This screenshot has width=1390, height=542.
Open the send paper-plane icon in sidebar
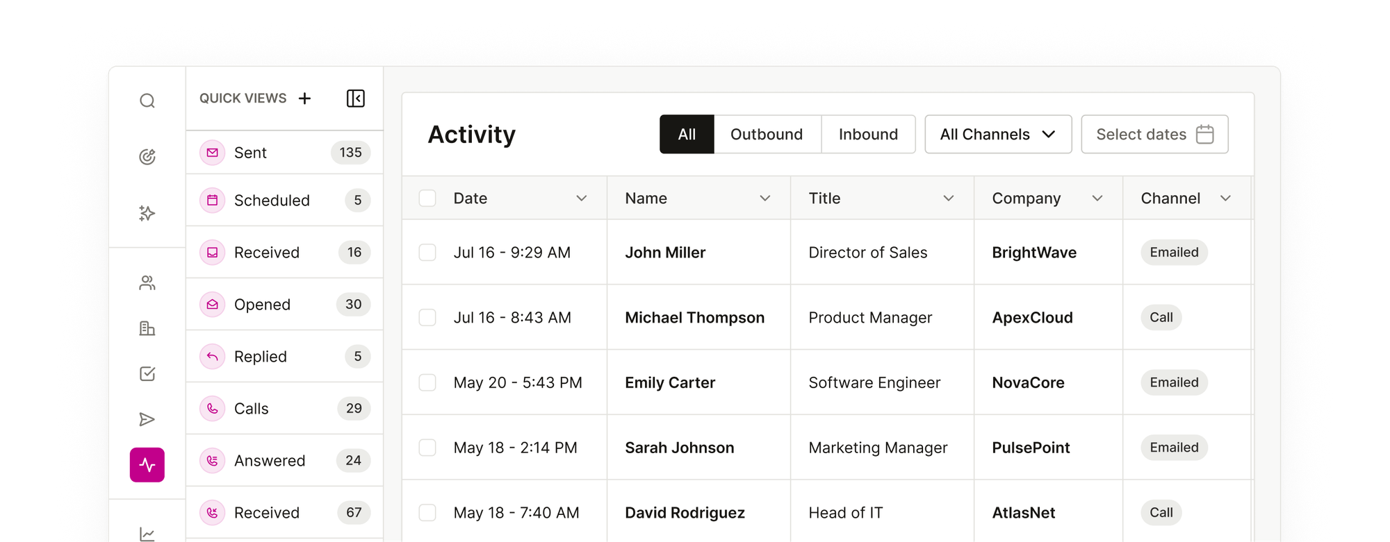pos(147,419)
